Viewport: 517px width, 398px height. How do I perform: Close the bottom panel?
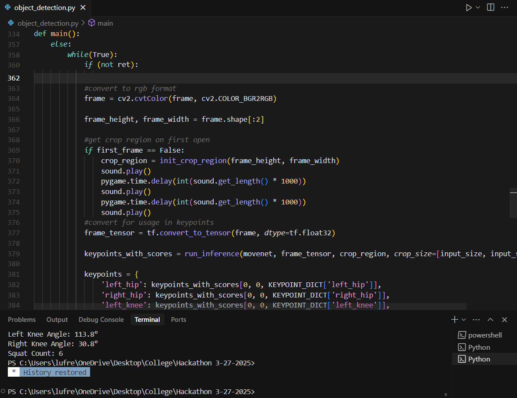[504, 320]
